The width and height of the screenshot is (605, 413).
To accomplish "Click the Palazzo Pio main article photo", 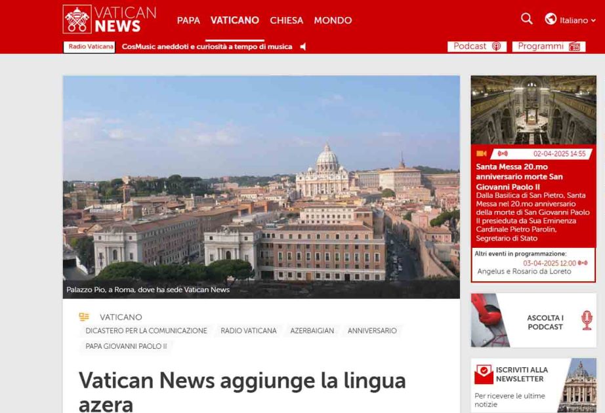I will (x=261, y=187).
